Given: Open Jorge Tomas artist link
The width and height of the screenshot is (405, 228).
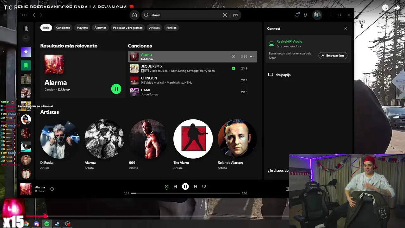Looking at the screenshot, I should pos(149,94).
